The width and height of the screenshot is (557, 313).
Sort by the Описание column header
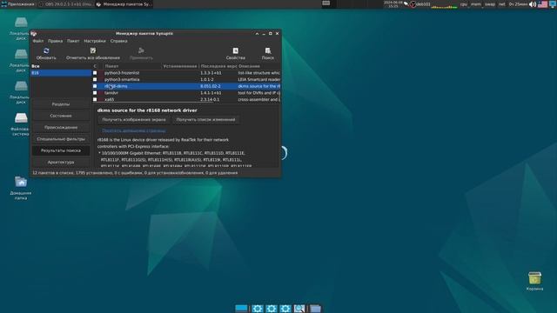(259, 66)
